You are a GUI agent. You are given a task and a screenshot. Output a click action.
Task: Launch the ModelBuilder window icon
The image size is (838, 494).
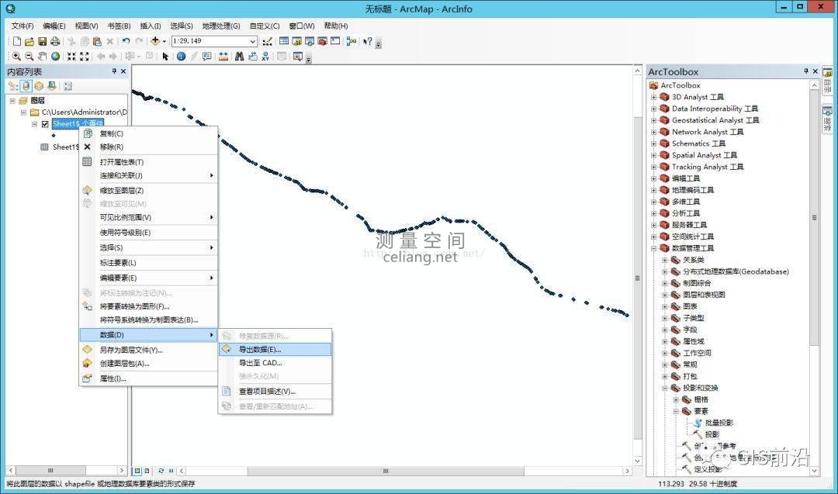(x=351, y=41)
